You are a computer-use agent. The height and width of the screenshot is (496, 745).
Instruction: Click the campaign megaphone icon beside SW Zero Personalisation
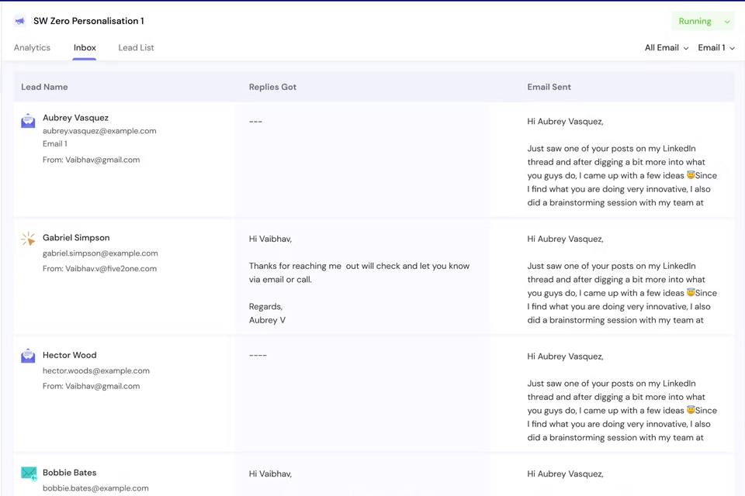tap(19, 21)
